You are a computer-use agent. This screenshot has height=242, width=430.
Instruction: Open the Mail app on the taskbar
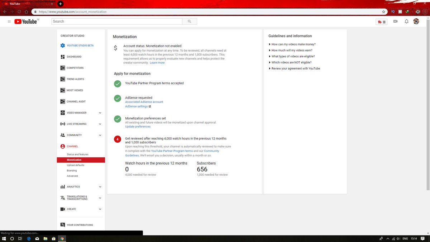point(37,238)
